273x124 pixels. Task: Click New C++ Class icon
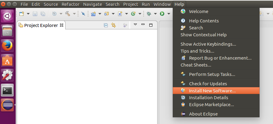pyautogui.click(x=133, y=14)
